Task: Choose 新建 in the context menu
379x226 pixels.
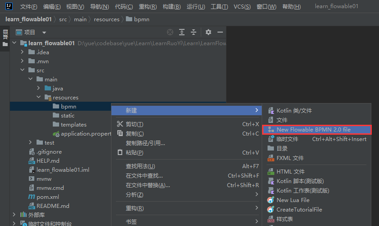Action: [186, 111]
